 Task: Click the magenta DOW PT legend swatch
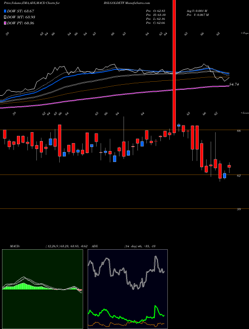tap(5, 23)
